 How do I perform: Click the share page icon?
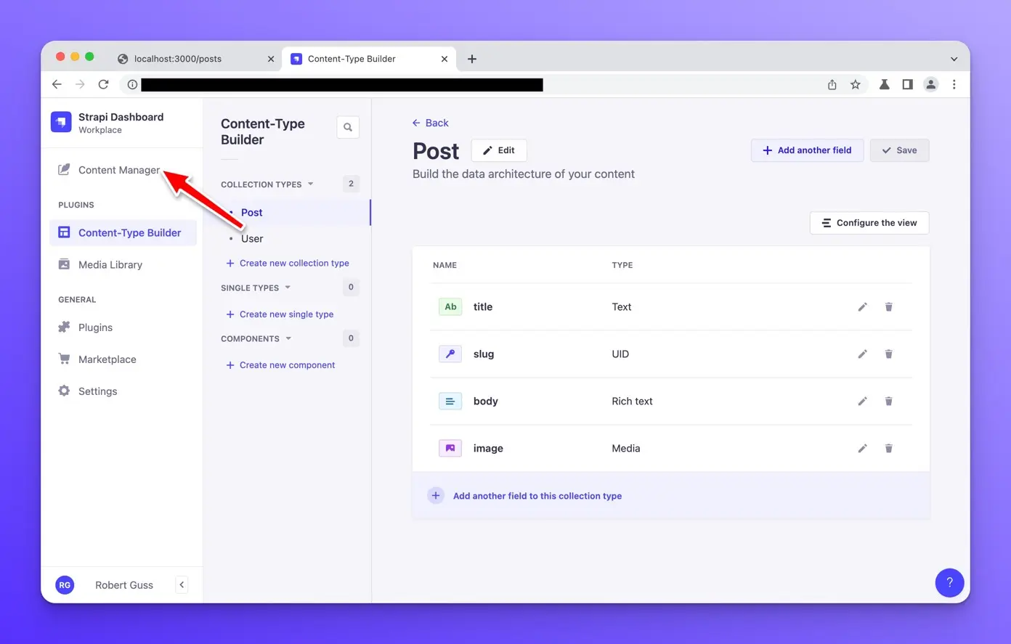[x=832, y=85]
